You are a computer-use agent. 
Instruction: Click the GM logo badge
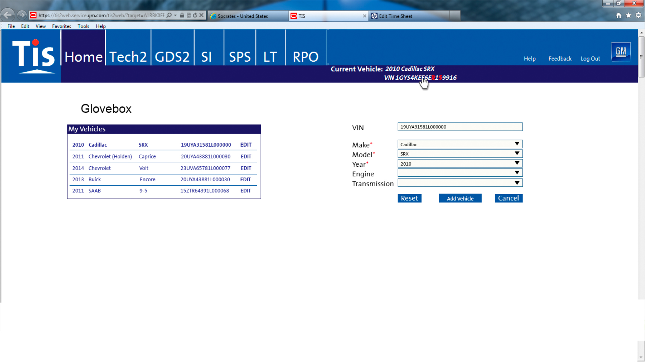coord(621,52)
